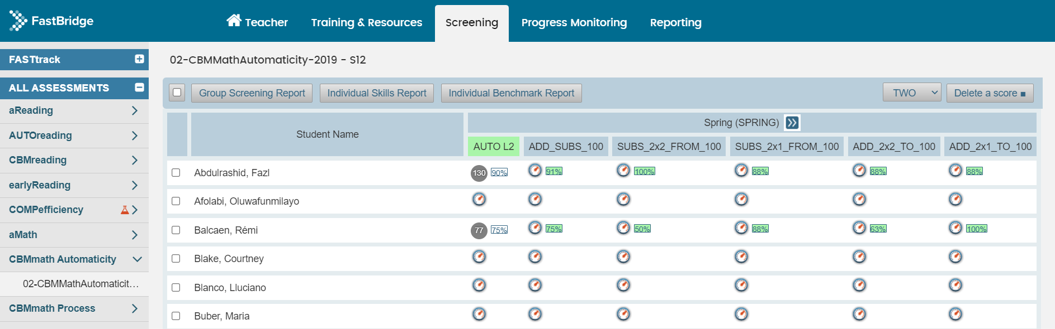This screenshot has width=1055, height=329.
Task: Click Abdulrashid's ADD_SUBS_100 gauge icon
Action: (535, 171)
